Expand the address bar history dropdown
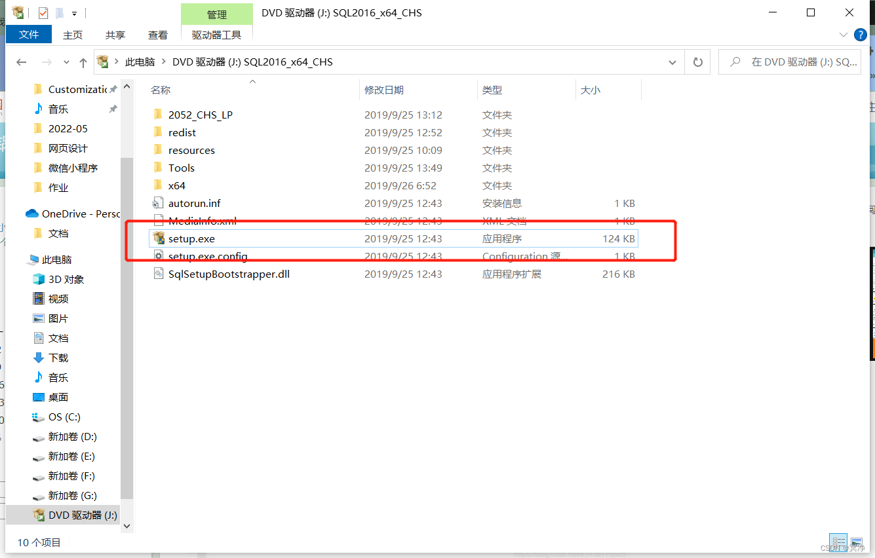Image resolution: width=875 pixels, height=558 pixels. 672,62
